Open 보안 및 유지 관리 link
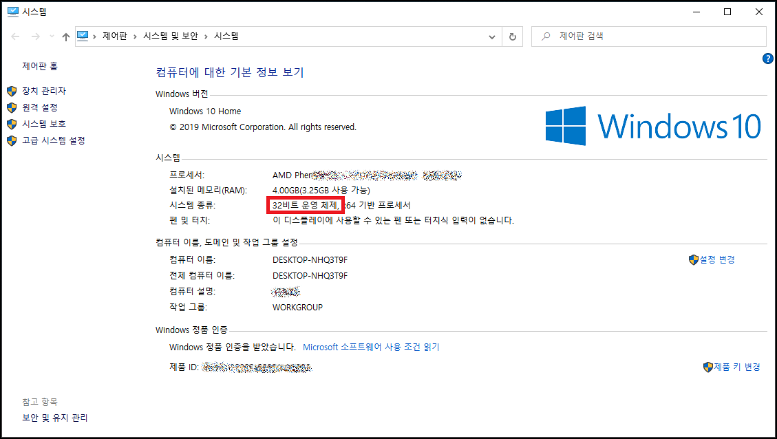The image size is (777, 439). click(x=54, y=418)
